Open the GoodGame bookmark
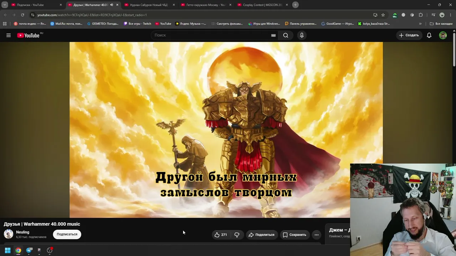 tap(338, 24)
